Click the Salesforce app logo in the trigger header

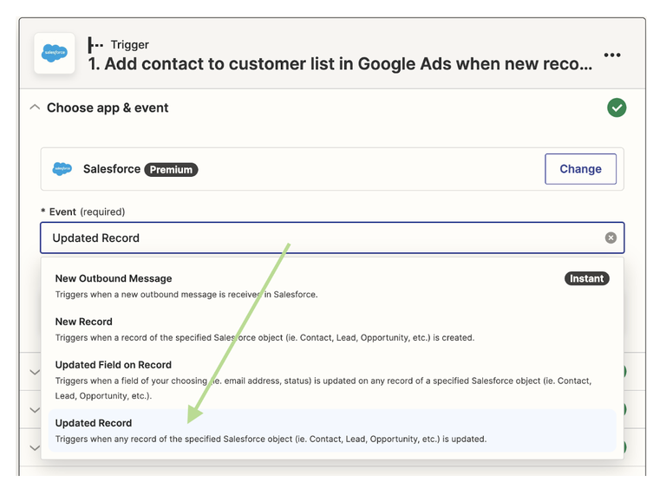click(x=55, y=53)
